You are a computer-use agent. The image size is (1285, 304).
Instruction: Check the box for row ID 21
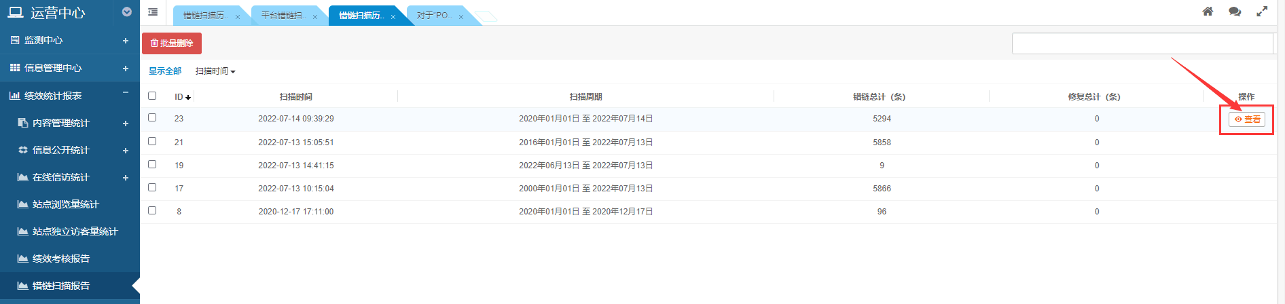click(152, 141)
